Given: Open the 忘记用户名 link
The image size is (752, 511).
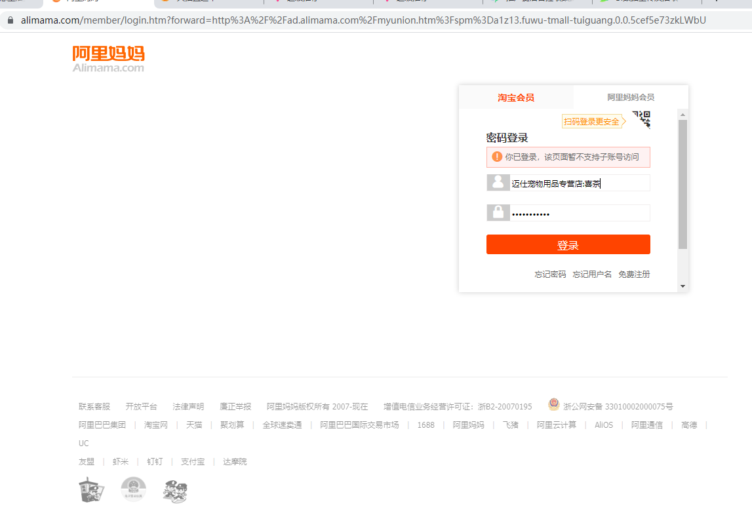Looking at the screenshot, I should tap(592, 274).
